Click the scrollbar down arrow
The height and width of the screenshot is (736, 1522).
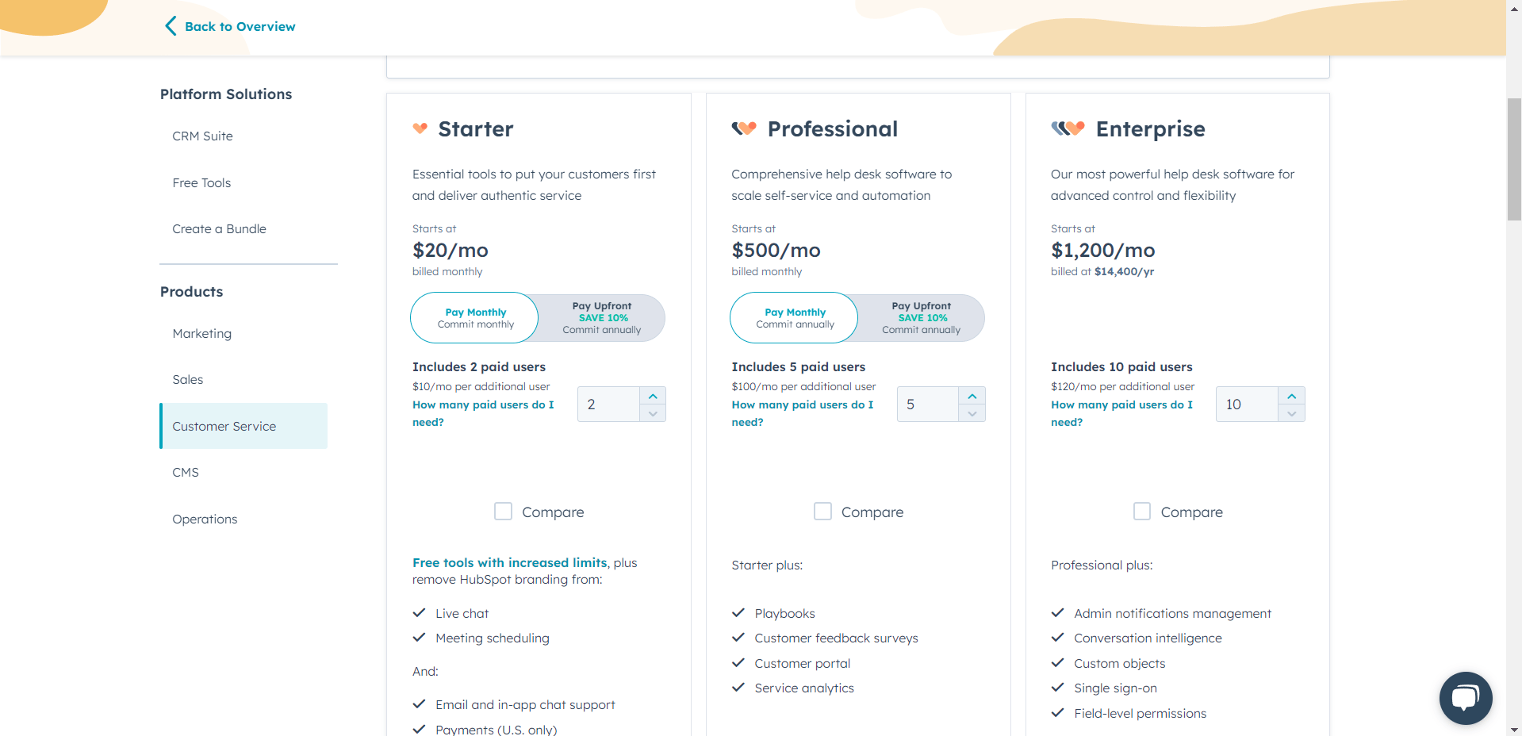(x=1513, y=729)
